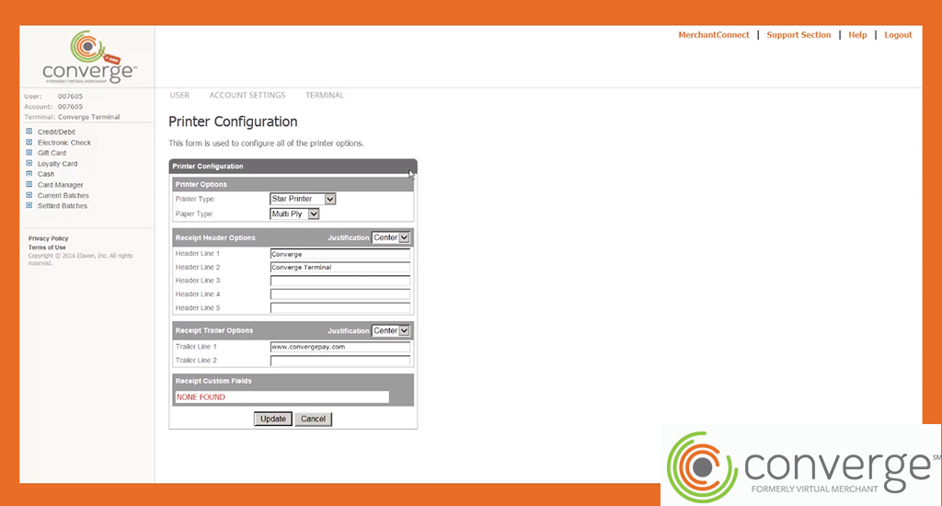Click into Header Line 3 field

(x=339, y=281)
